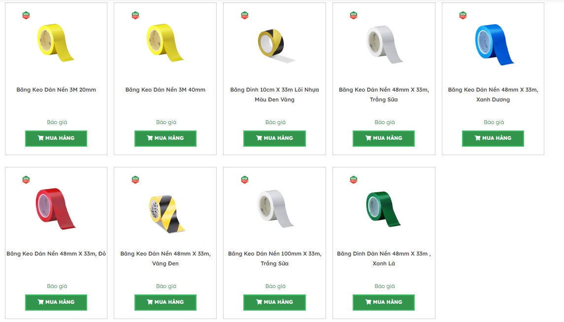The height and width of the screenshot is (322, 564).
Task: Click MUA HÀNG for 3M 20mm tape
Action: pyautogui.click(x=56, y=138)
